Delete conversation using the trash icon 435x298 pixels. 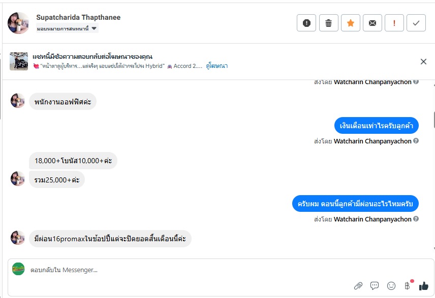(329, 23)
